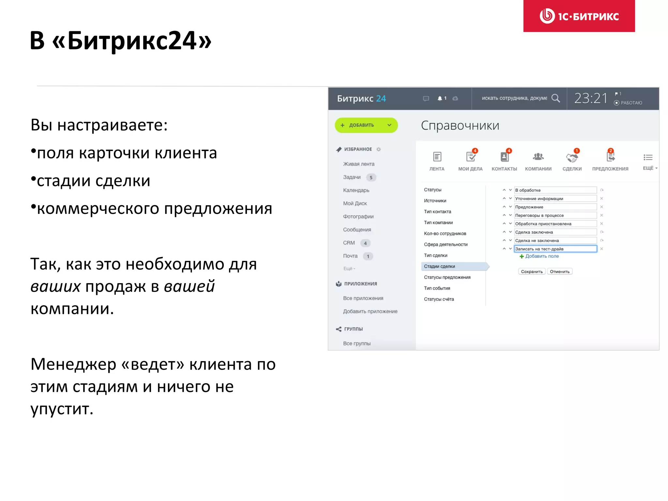Move Обработка приостановлена stage up
This screenshot has width=668, height=501.
(x=504, y=224)
